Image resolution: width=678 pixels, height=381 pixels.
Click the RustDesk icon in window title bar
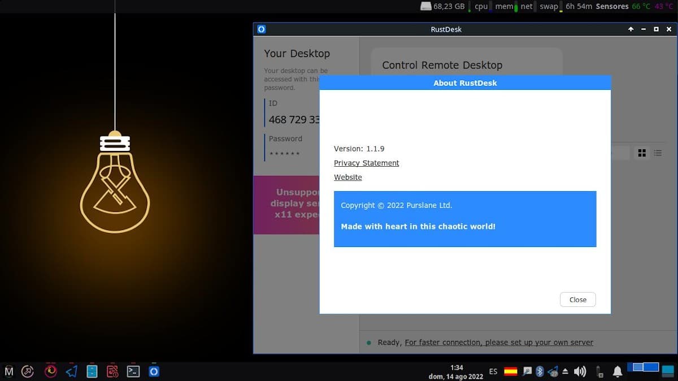[x=261, y=29]
